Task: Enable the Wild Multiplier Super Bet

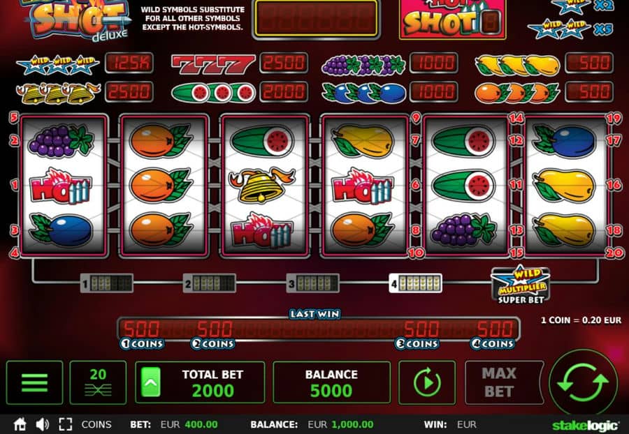Action: 520,285
